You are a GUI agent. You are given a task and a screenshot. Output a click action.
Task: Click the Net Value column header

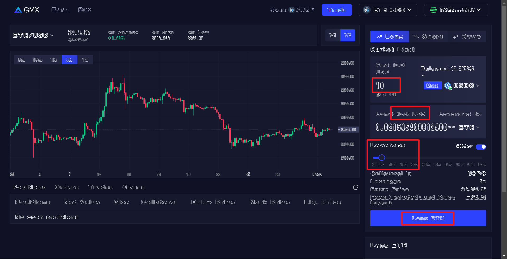pyautogui.click(x=82, y=202)
